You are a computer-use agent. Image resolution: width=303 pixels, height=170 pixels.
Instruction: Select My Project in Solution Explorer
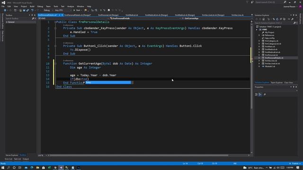tap(269, 33)
